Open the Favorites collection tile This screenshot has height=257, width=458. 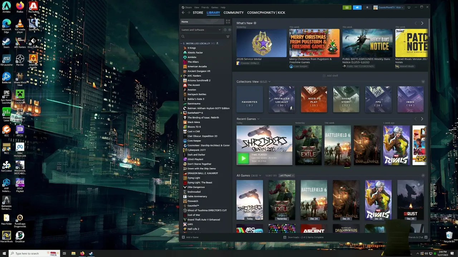250,100
